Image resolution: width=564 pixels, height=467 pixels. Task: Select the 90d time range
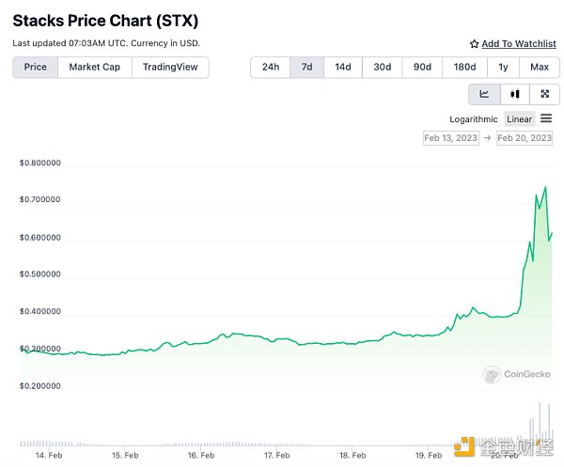[422, 67]
